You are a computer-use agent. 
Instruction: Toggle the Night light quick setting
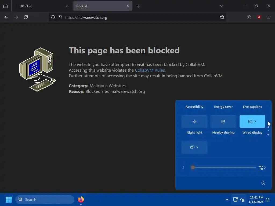pyautogui.click(x=194, y=122)
